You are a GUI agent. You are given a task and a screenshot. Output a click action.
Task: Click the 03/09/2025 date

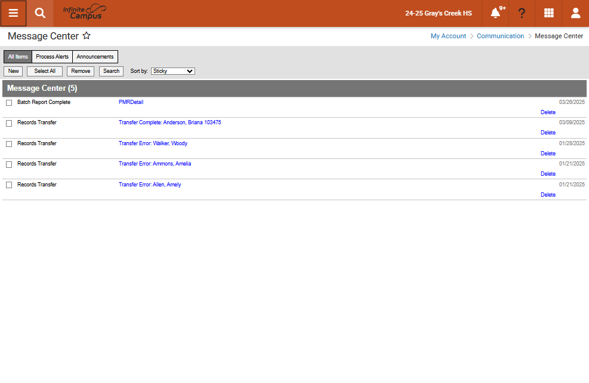point(572,122)
